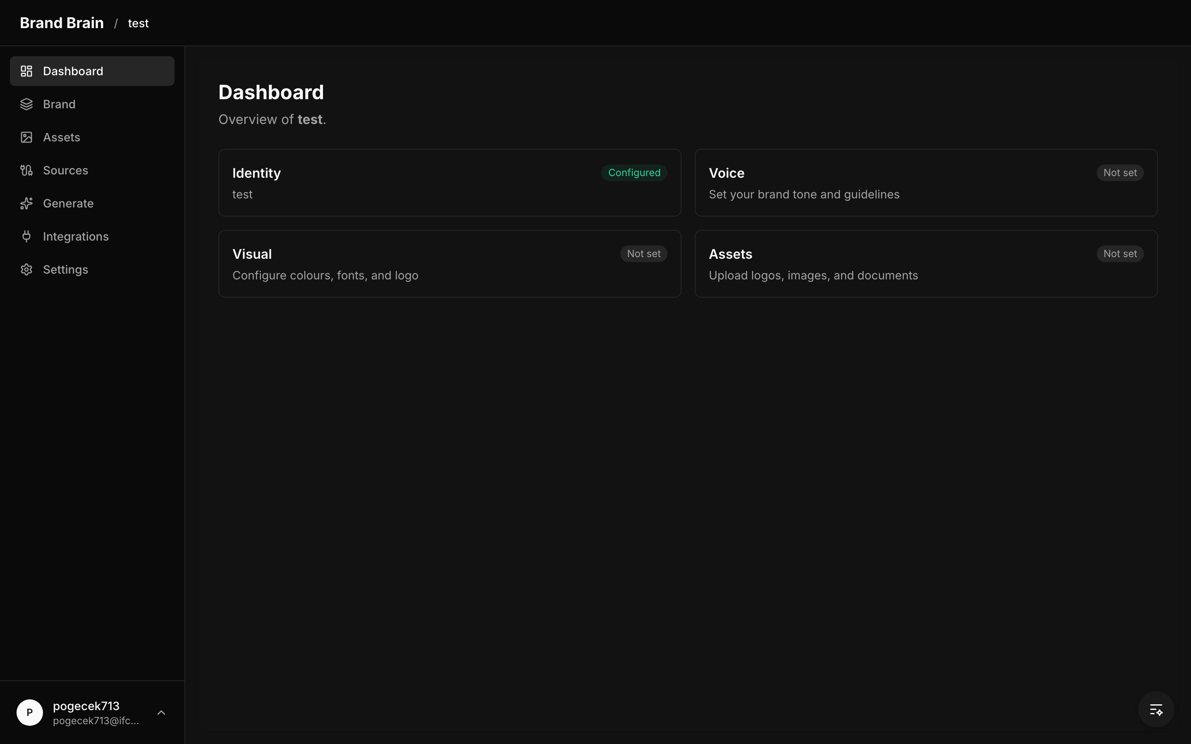Image resolution: width=1191 pixels, height=744 pixels.
Task: Click the P user avatar
Action: (x=29, y=712)
